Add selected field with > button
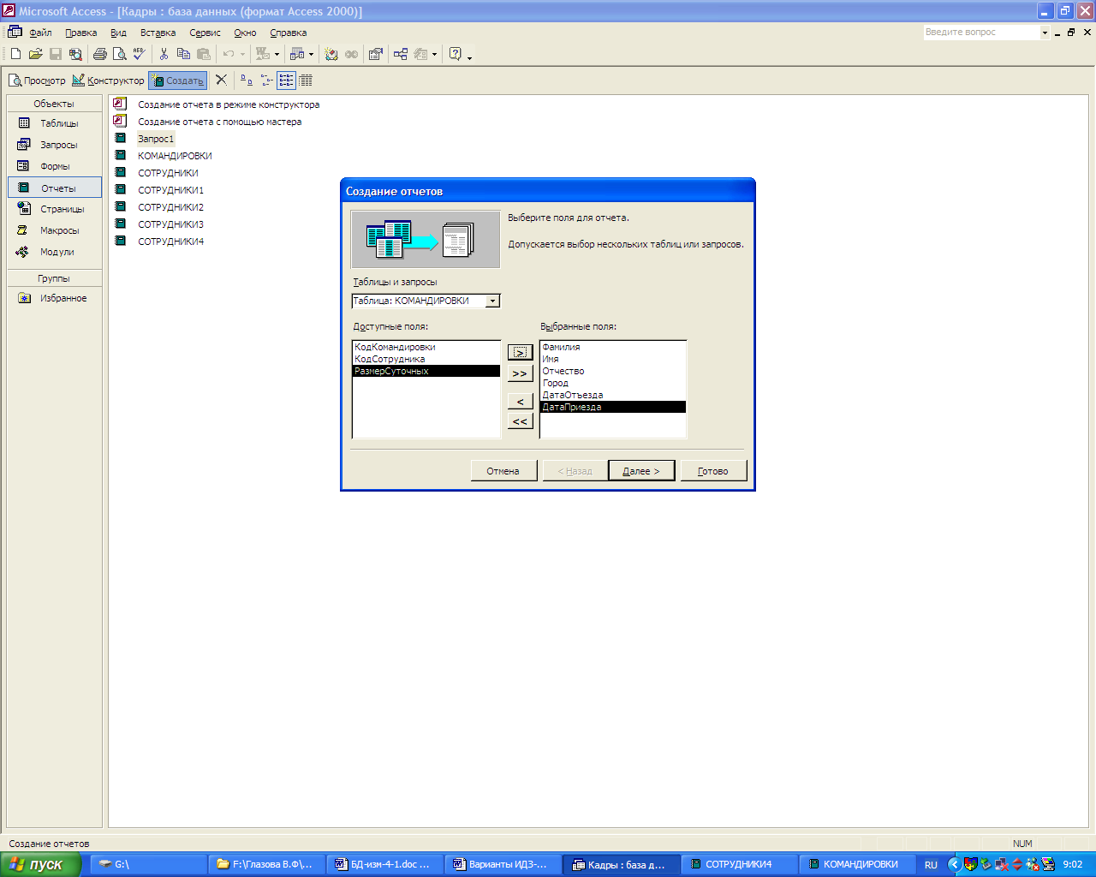This screenshot has width=1096, height=877. point(520,352)
